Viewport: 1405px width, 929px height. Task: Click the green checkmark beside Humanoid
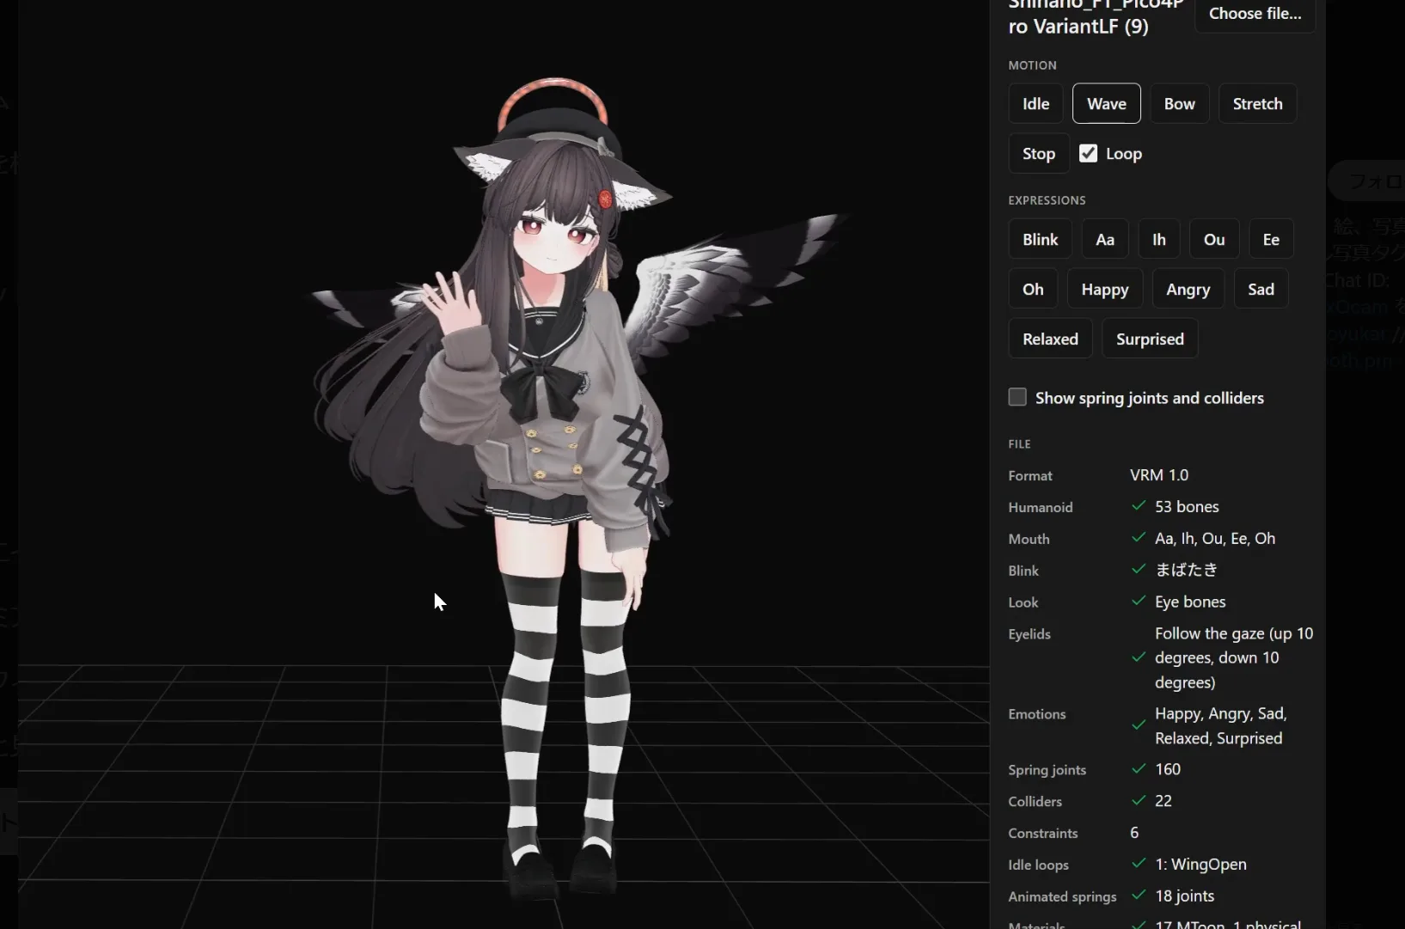pos(1139,506)
